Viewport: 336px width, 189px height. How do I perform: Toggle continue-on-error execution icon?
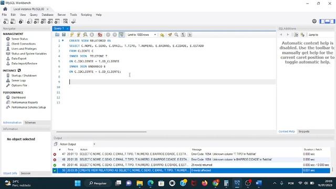(100, 35)
